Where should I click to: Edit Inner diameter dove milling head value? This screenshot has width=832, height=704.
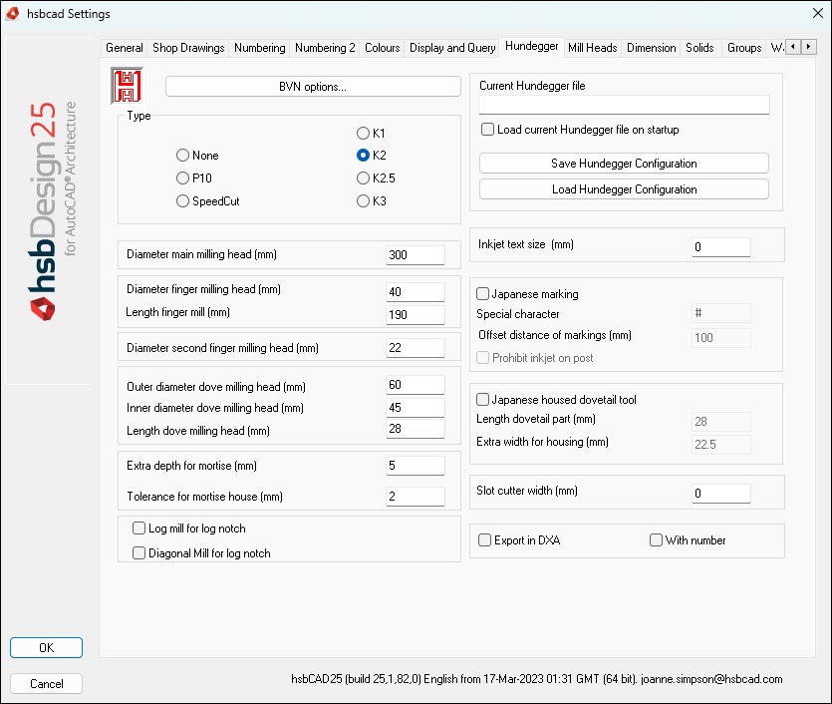(x=415, y=407)
